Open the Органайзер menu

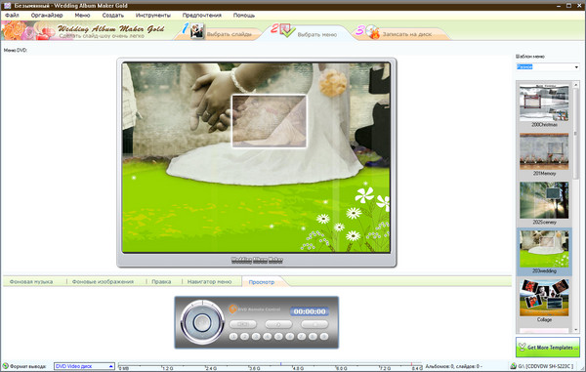[x=47, y=16]
